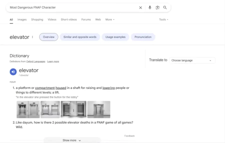The image size is (225, 143).
Task: Switch to the Videos tab
Action: click(52, 19)
